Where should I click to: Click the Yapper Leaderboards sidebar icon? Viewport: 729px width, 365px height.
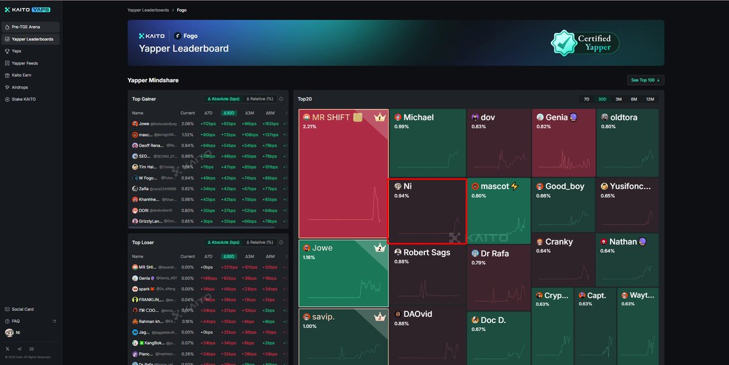point(7,39)
